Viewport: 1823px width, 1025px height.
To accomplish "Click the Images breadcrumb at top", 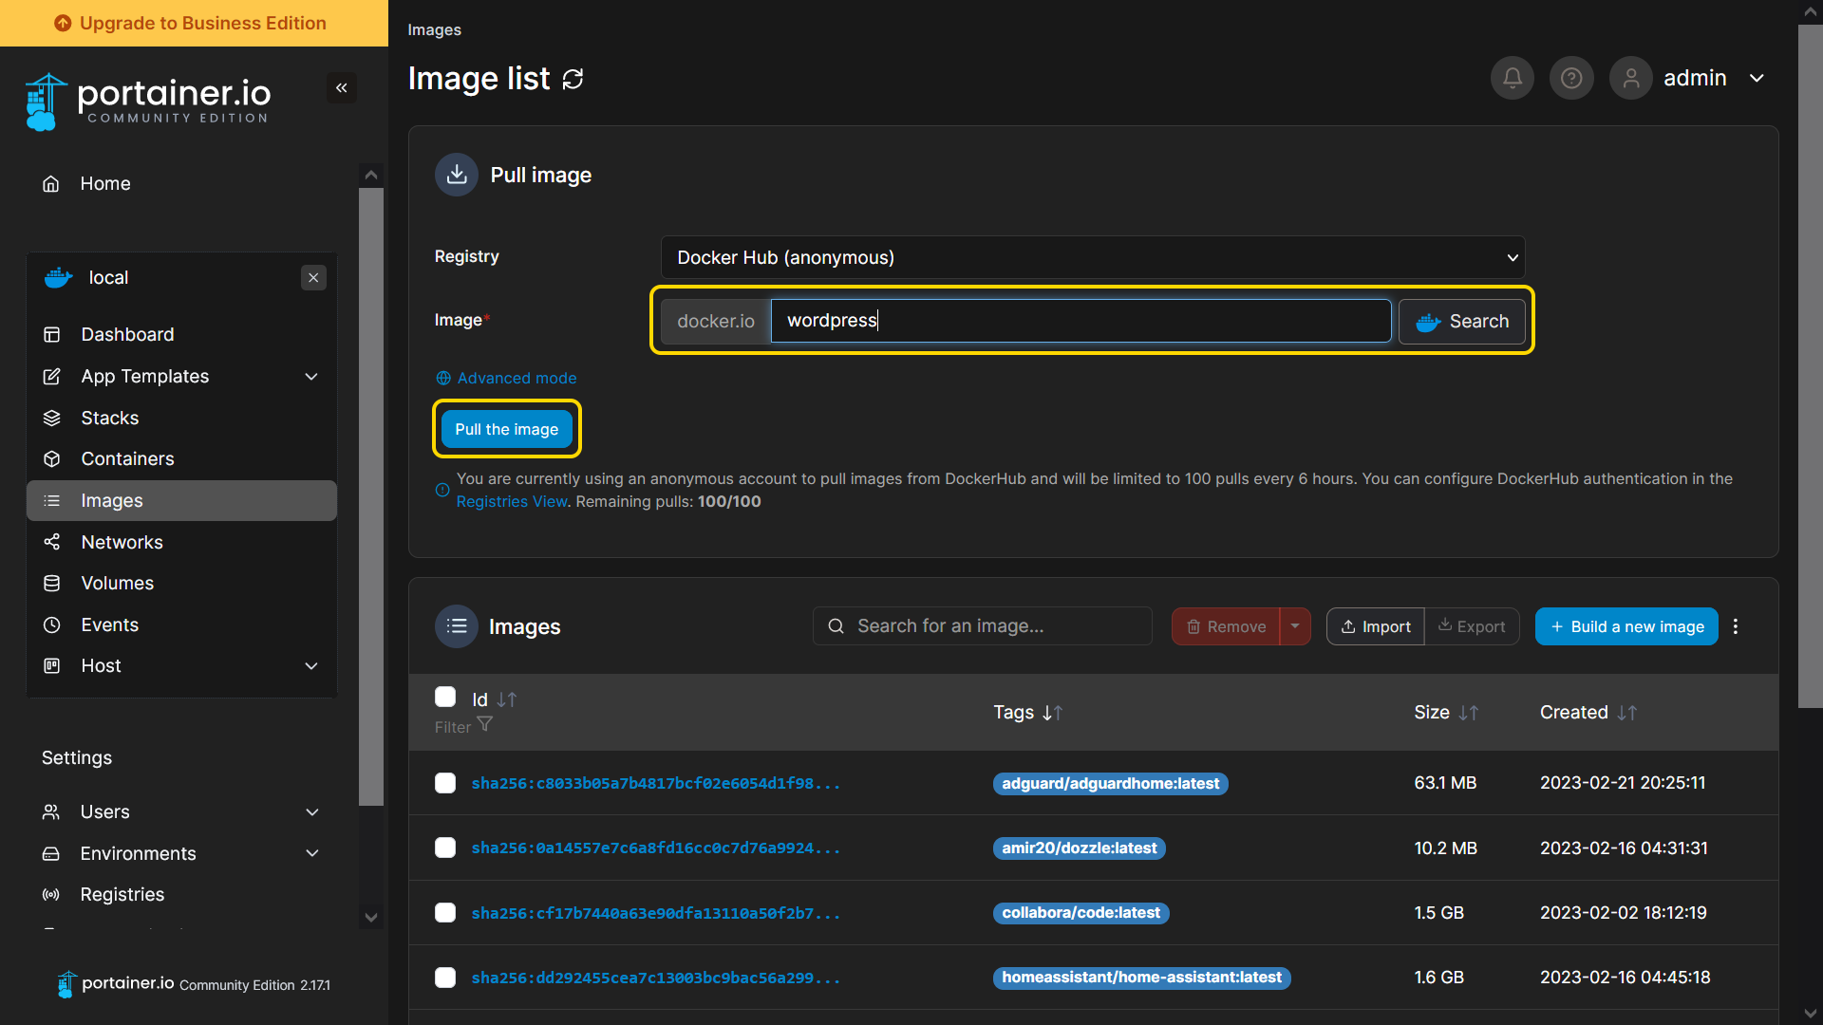I will [x=434, y=30].
